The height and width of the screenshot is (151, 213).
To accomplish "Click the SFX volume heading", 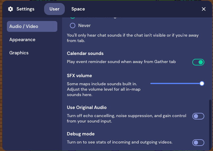I will (79, 76).
